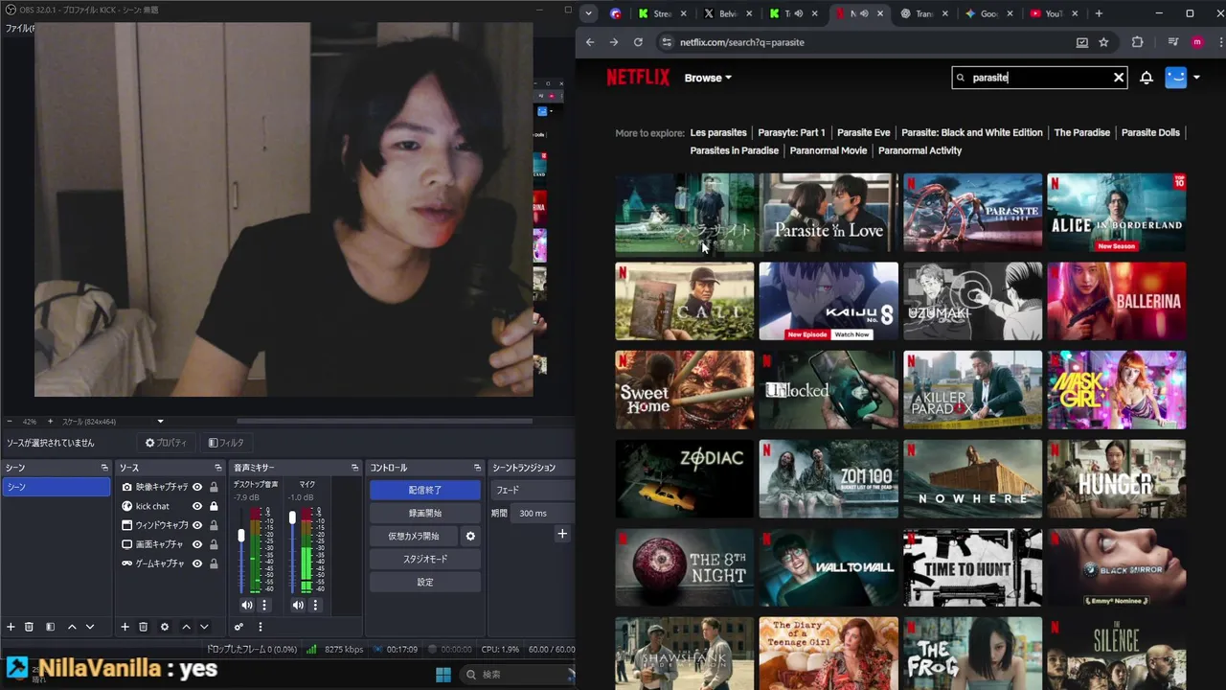Move source down with arrow in Sources panel

click(x=204, y=627)
